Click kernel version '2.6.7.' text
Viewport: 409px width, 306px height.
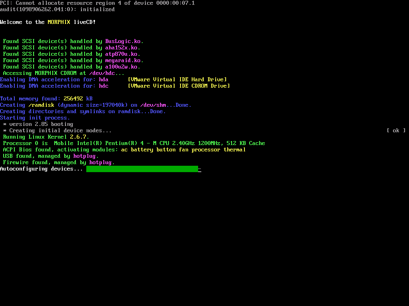click(x=79, y=137)
